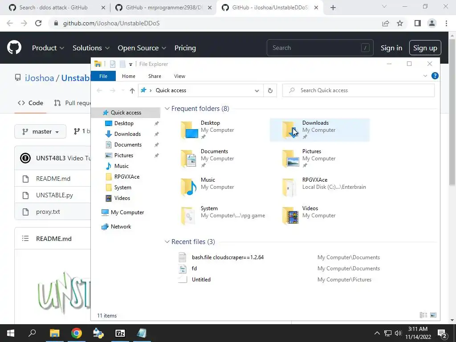Open taskbar search magnifier
The height and width of the screenshot is (342, 456).
click(x=32, y=333)
